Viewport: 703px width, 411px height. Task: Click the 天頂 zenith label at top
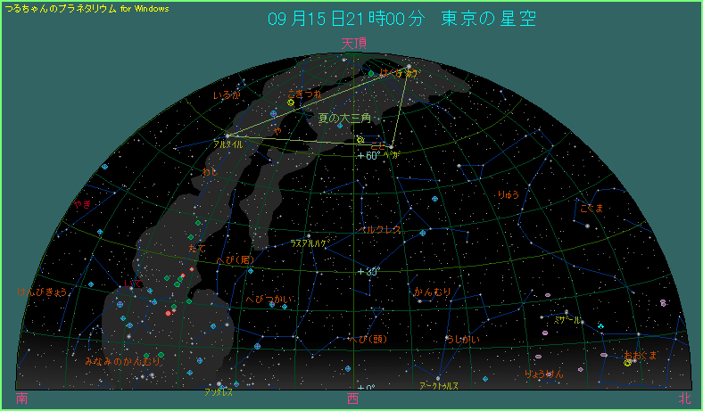click(x=353, y=43)
